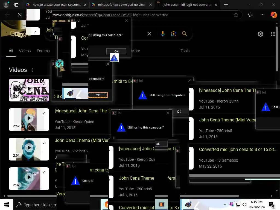Click the horizontal scrollbar left arrow
This screenshot has width=280, height=210.
tap(4, 196)
